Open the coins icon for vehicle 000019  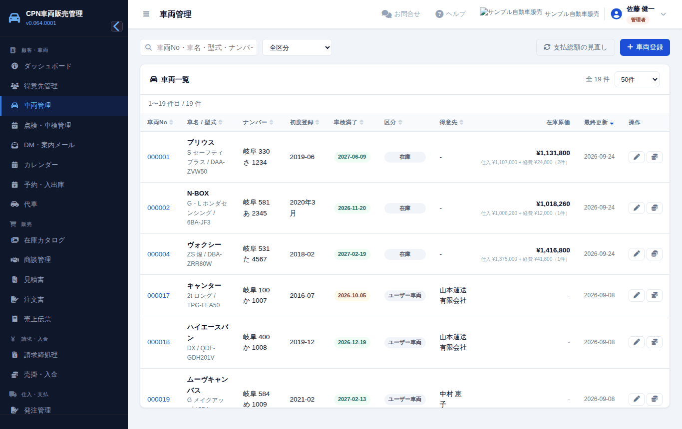655,399
